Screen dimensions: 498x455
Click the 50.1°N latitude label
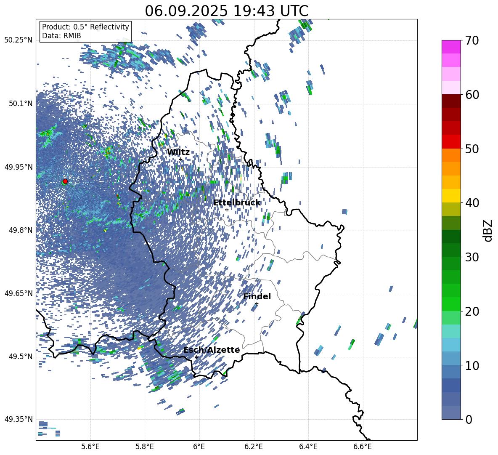tap(21, 103)
